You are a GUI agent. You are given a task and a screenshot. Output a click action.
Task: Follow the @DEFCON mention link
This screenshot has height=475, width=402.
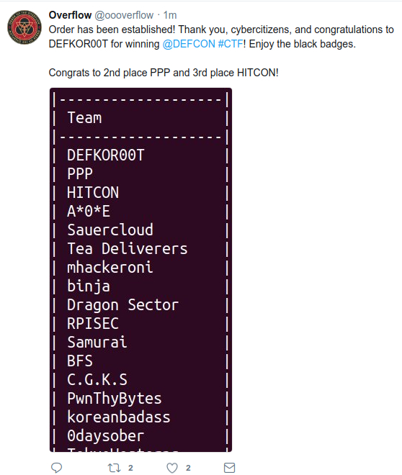tap(189, 44)
